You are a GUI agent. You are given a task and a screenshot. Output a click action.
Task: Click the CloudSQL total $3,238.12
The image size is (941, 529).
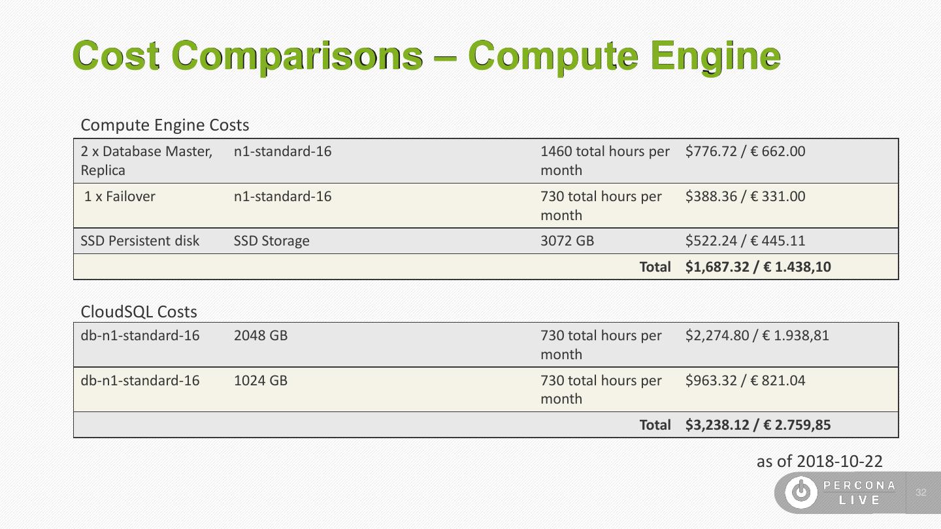pos(758,425)
